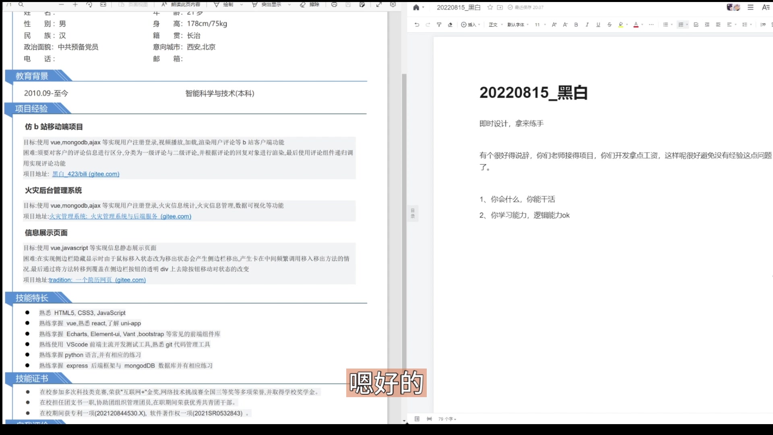Click the PDF scrollbar down arrow
Image resolution: width=773 pixels, height=435 pixels.
(404, 420)
